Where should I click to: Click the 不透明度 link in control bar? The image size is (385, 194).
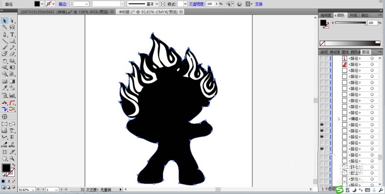click(x=197, y=4)
